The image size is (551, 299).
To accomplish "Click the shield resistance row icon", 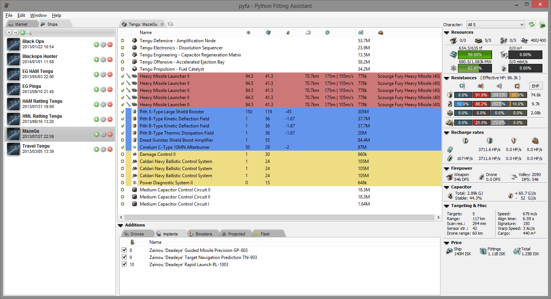I will click(450, 95).
